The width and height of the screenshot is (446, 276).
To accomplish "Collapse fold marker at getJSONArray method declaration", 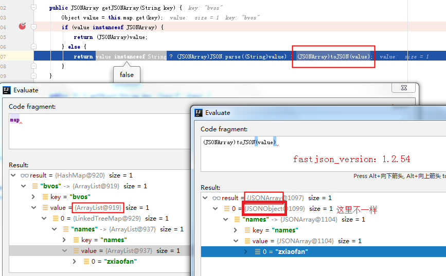I will point(33,7).
